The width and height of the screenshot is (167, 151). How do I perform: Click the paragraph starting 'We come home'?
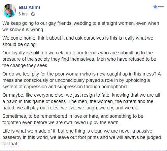click(78, 41)
